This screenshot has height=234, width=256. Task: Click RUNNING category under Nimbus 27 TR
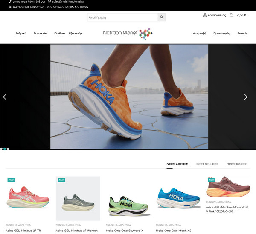(x=11, y=225)
